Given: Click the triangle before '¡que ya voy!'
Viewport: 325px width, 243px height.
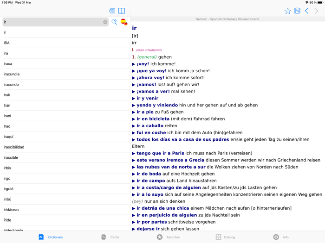Looking at the screenshot, I should click(134, 71).
